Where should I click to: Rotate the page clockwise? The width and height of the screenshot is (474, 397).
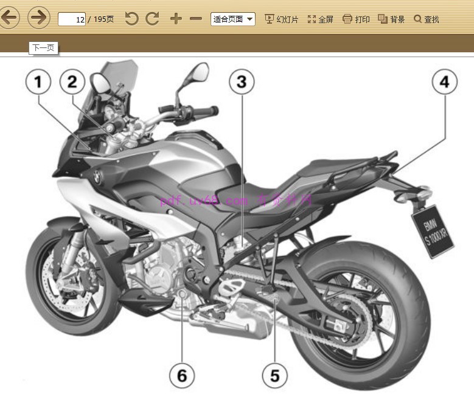[x=152, y=19]
